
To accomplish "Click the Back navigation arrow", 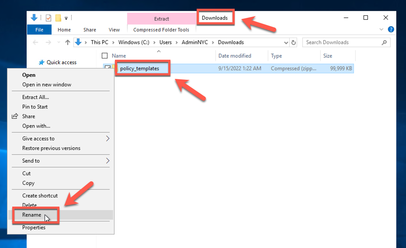I will pyautogui.click(x=36, y=42).
